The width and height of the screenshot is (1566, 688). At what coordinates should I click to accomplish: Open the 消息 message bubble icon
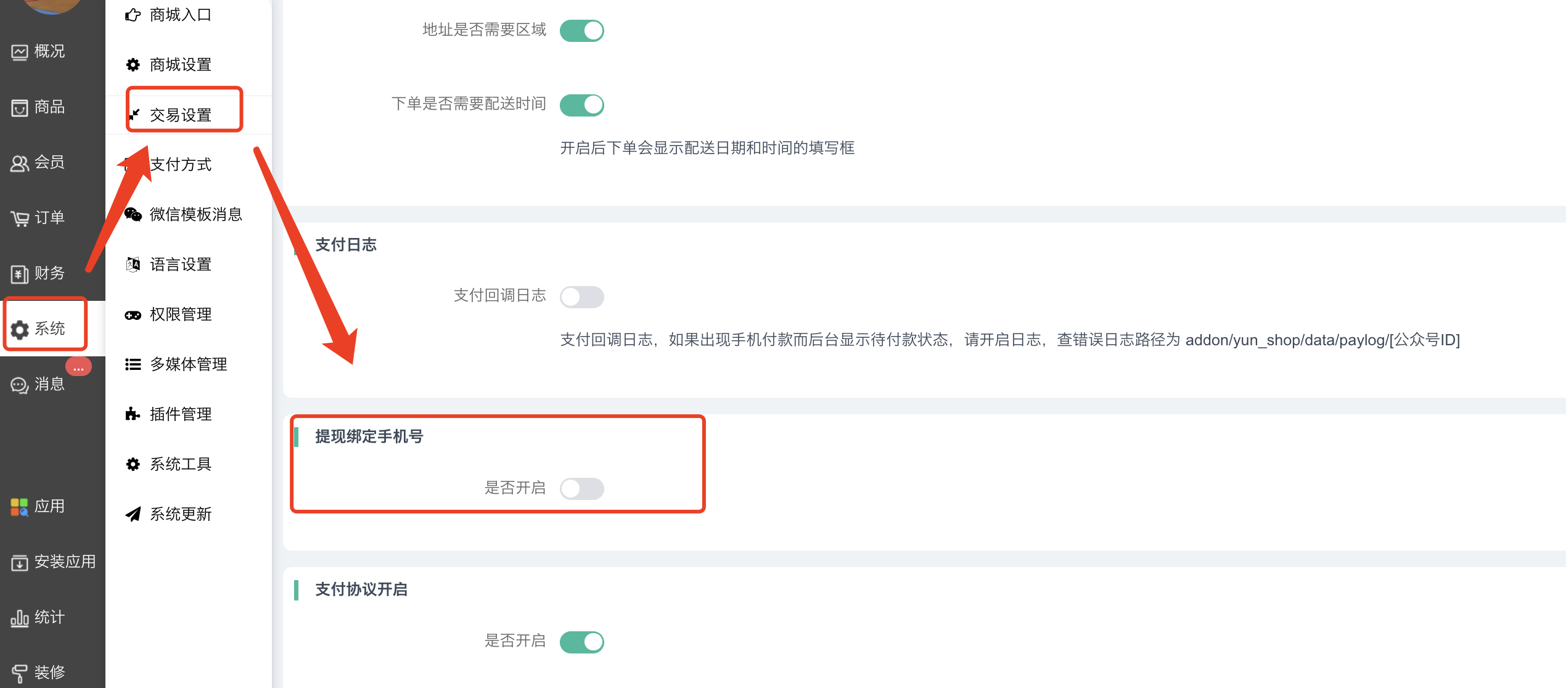tap(19, 385)
